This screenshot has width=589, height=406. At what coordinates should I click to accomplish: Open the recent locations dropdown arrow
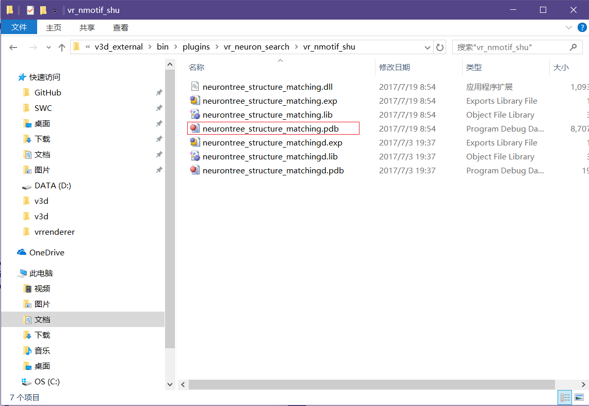coord(49,47)
